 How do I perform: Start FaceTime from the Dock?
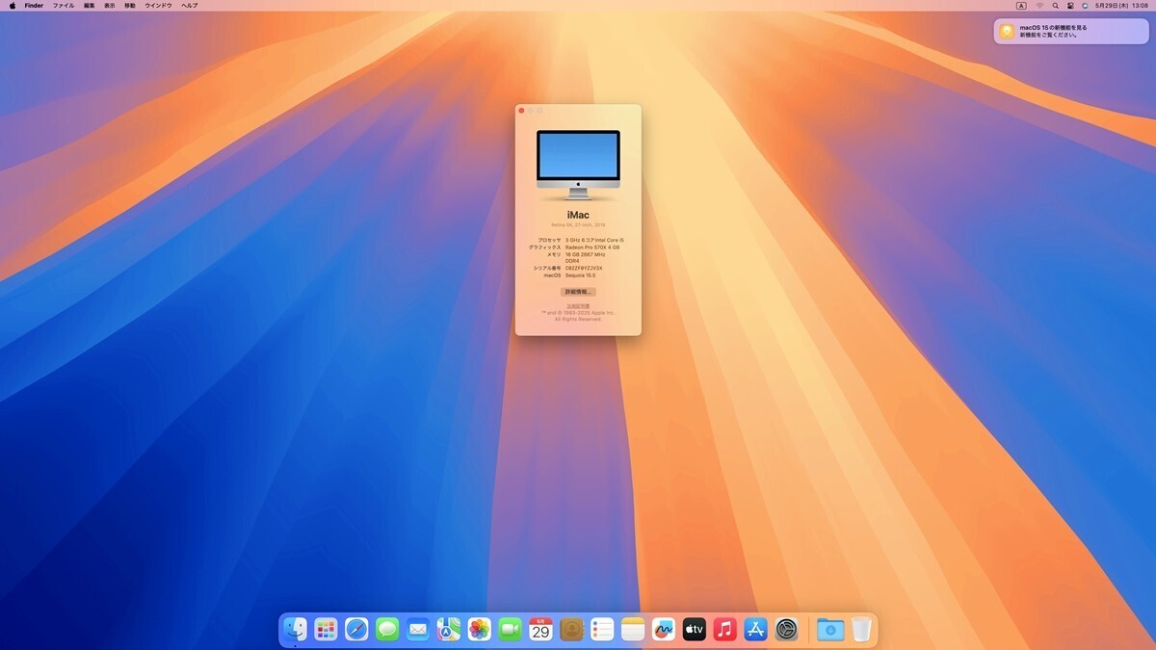[x=511, y=630]
